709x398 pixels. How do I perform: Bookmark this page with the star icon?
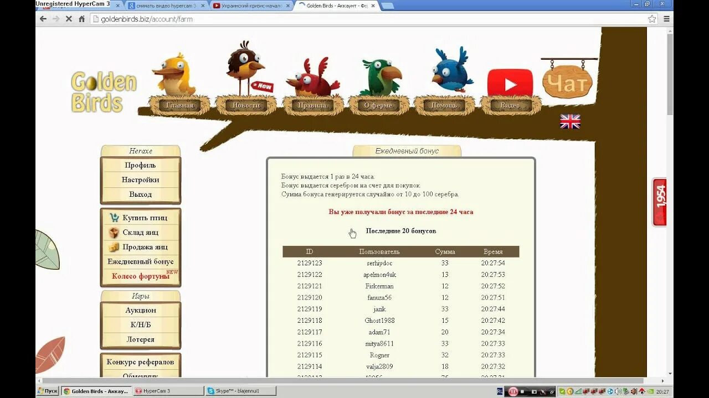652,19
